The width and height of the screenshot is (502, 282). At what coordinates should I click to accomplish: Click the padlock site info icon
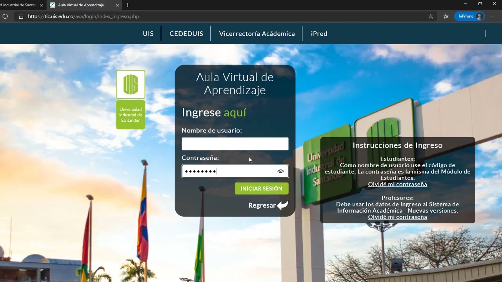(x=21, y=16)
